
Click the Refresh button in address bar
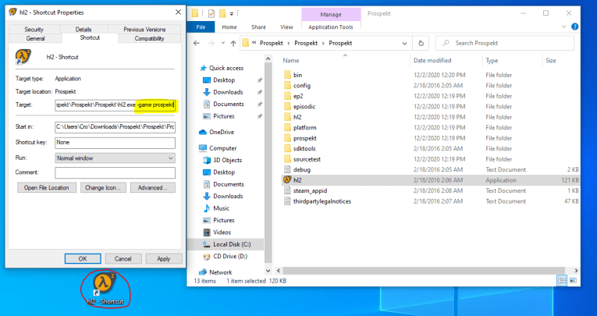421,43
